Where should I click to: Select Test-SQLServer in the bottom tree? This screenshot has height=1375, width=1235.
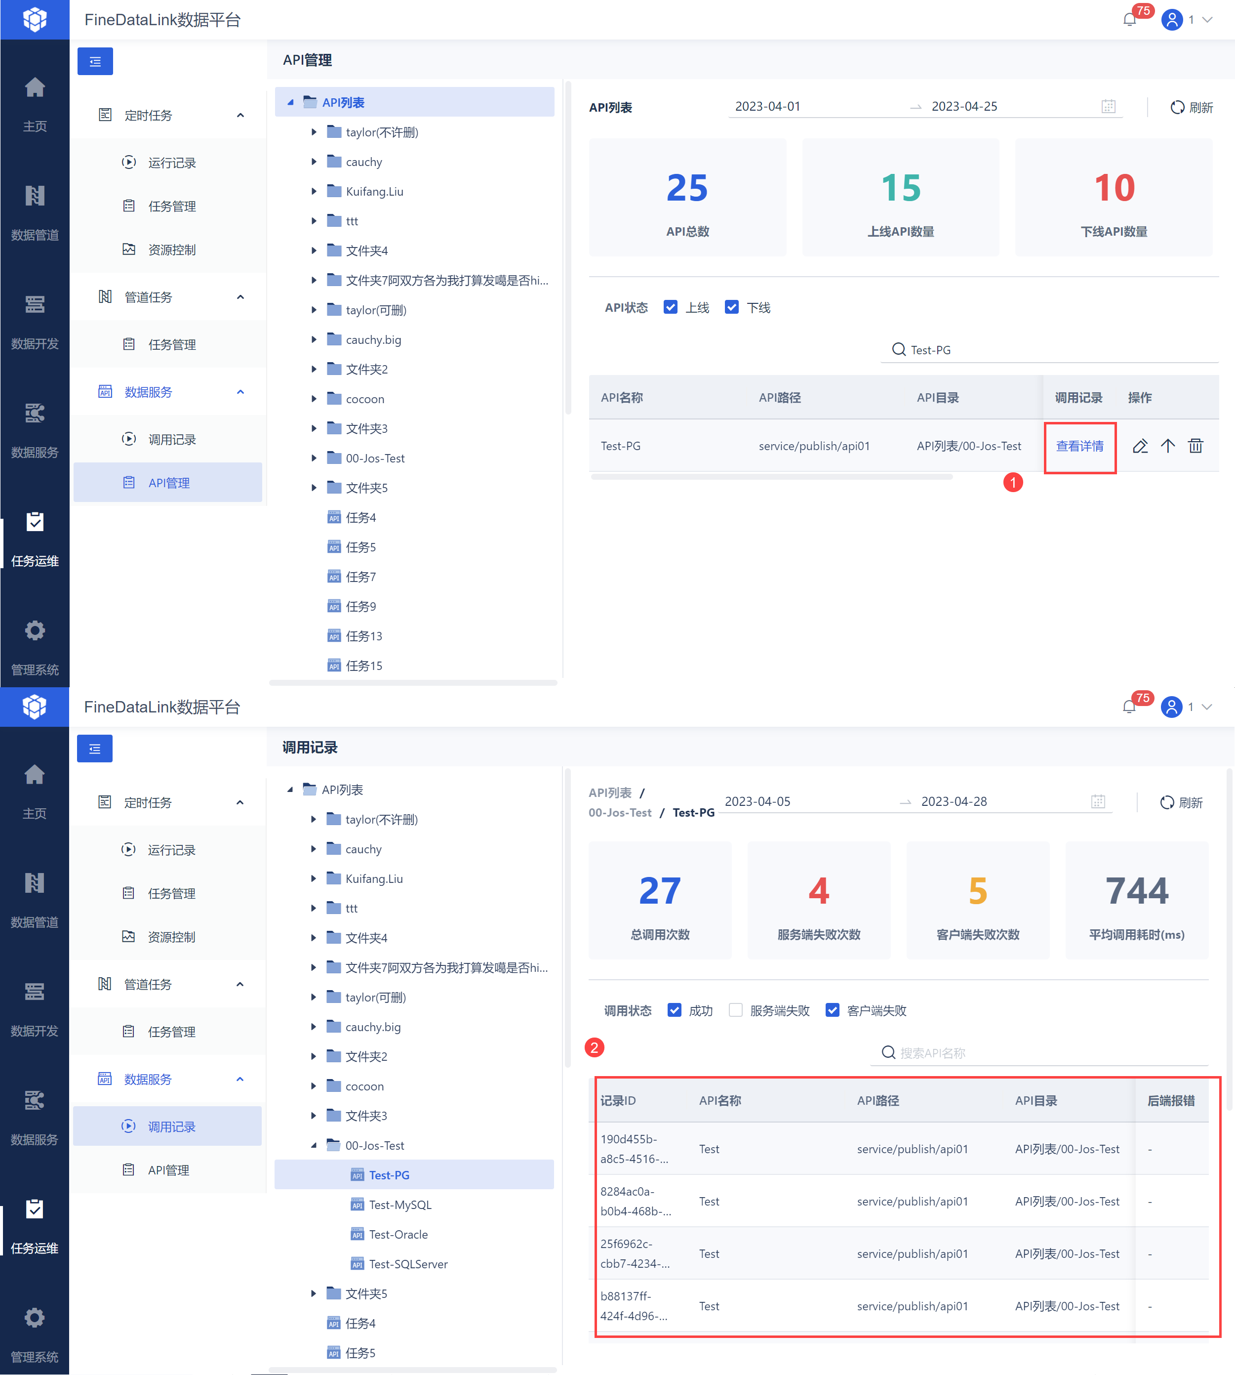point(408,1264)
